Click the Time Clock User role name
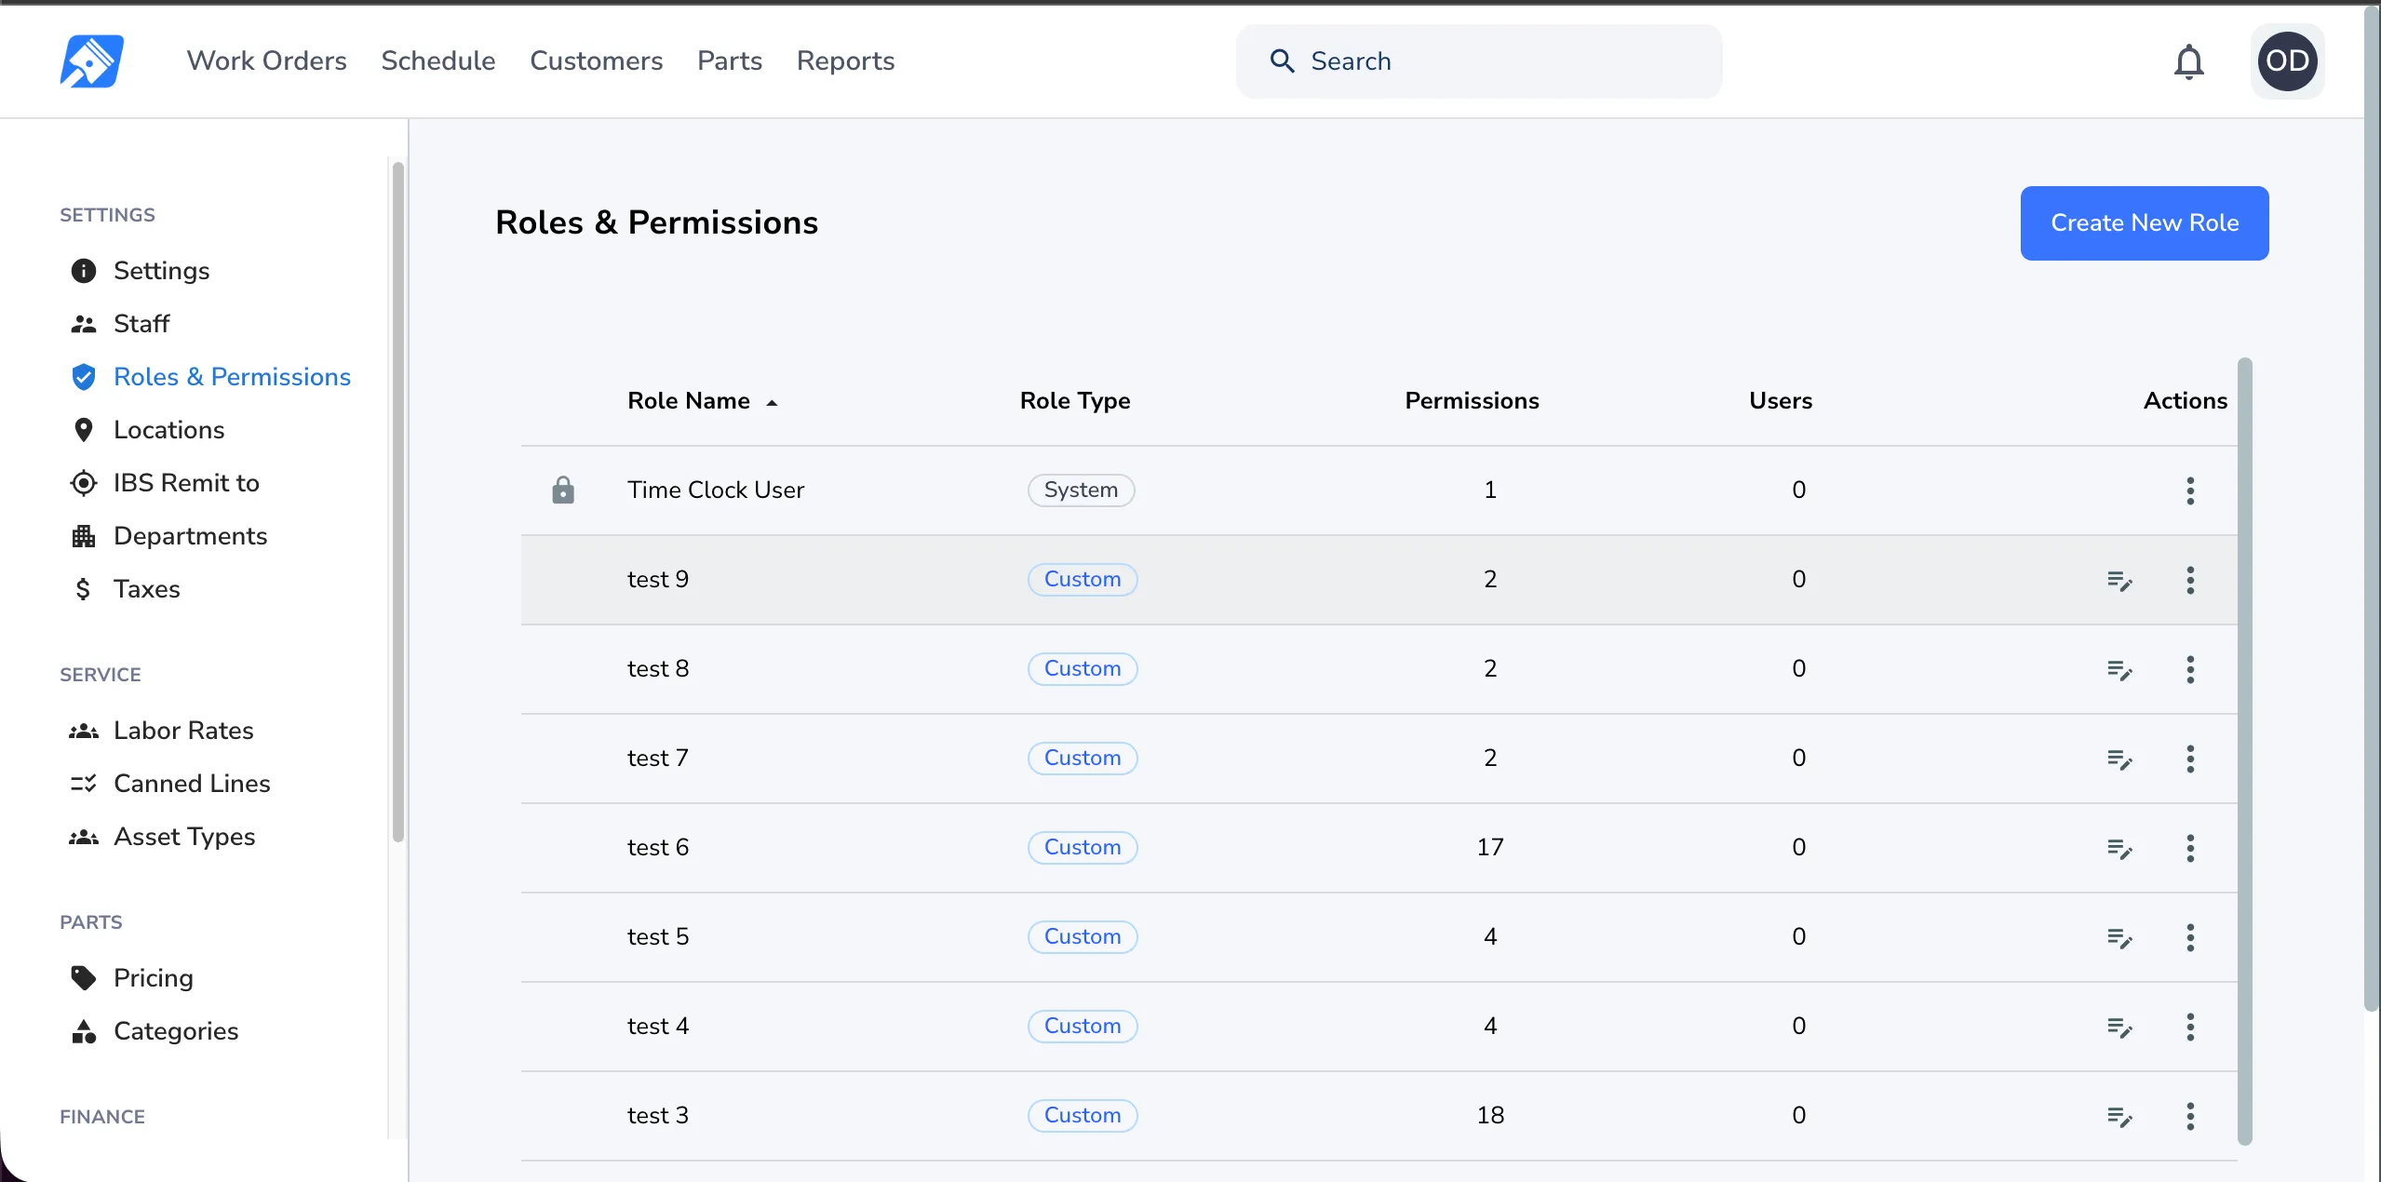This screenshot has height=1182, width=2381. 716,490
